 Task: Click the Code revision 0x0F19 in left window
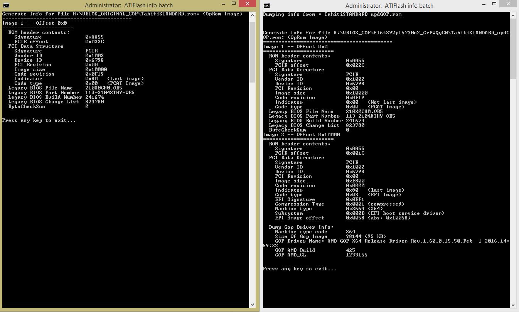click(x=94, y=74)
